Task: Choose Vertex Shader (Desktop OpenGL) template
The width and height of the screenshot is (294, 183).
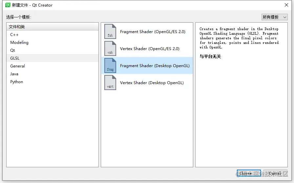Action: [x=147, y=82]
